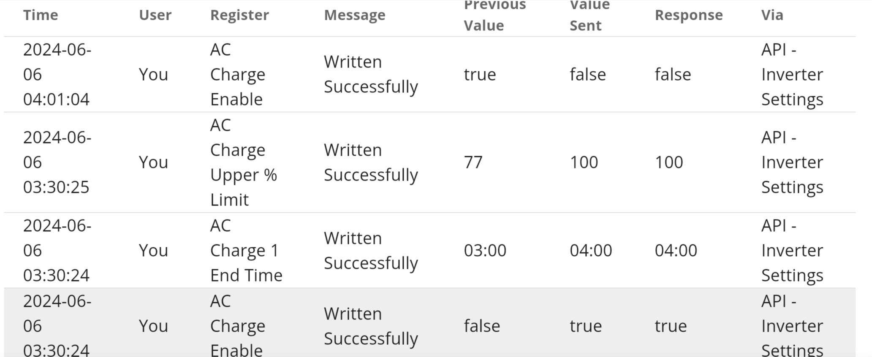This screenshot has width=872, height=357.
Task: Click the Register column header
Action: (x=239, y=15)
